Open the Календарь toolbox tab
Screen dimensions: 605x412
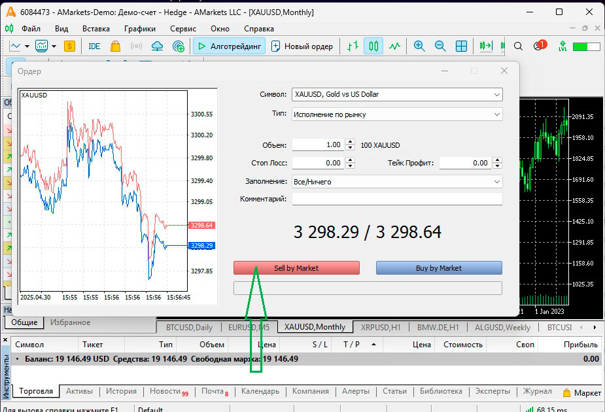[x=260, y=391]
